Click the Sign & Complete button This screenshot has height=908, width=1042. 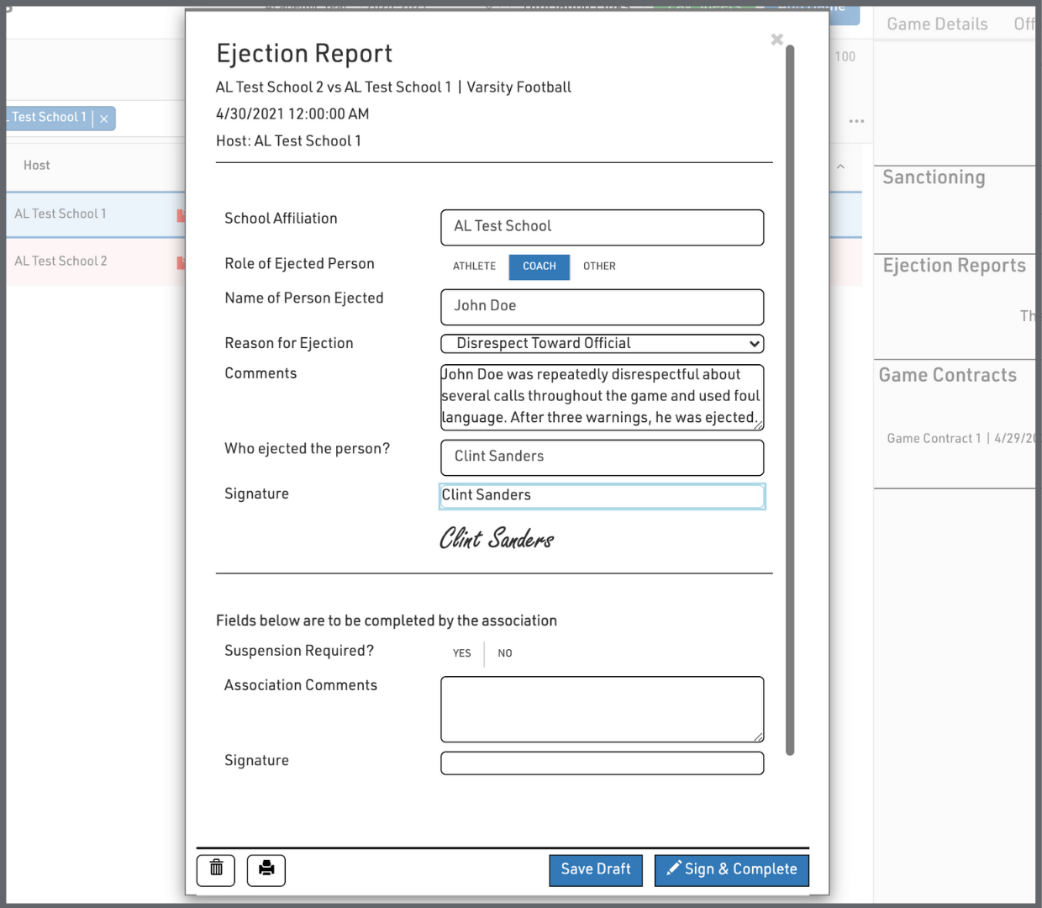pyautogui.click(x=731, y=869)
